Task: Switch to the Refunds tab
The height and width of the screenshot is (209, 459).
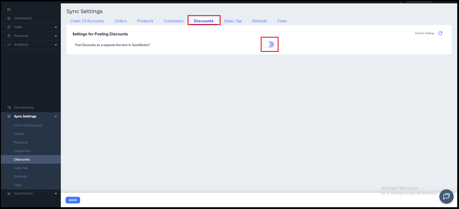Action: click(260, 21)
